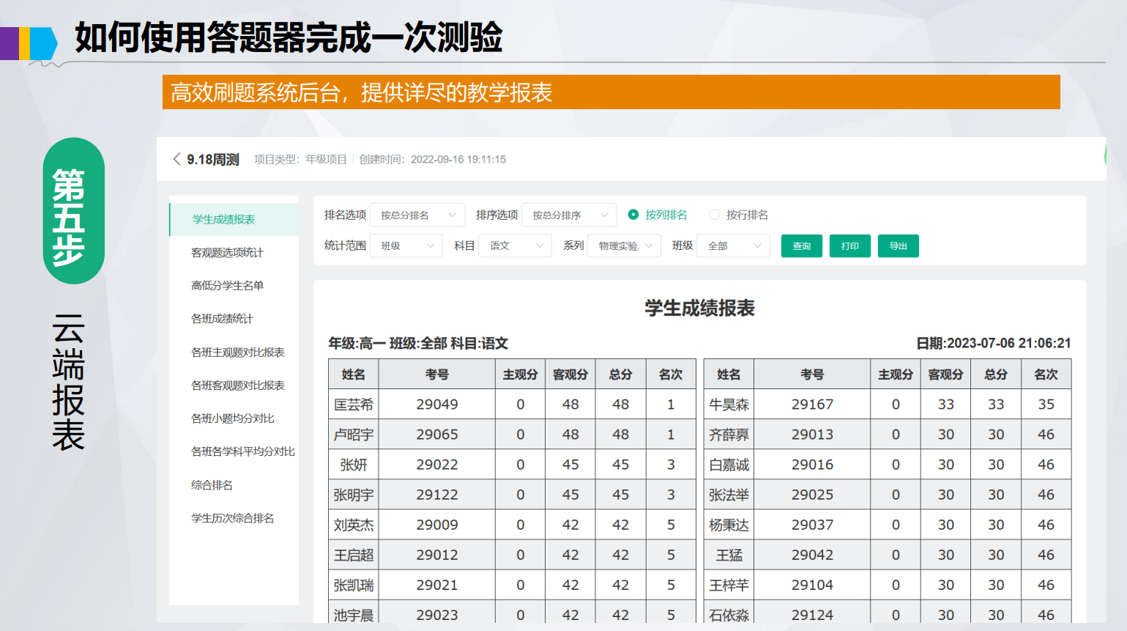Image resolution: width=1127 pixels, height=631 pixels.
Task: Click exam number 29025
Action: click(812, 495)
